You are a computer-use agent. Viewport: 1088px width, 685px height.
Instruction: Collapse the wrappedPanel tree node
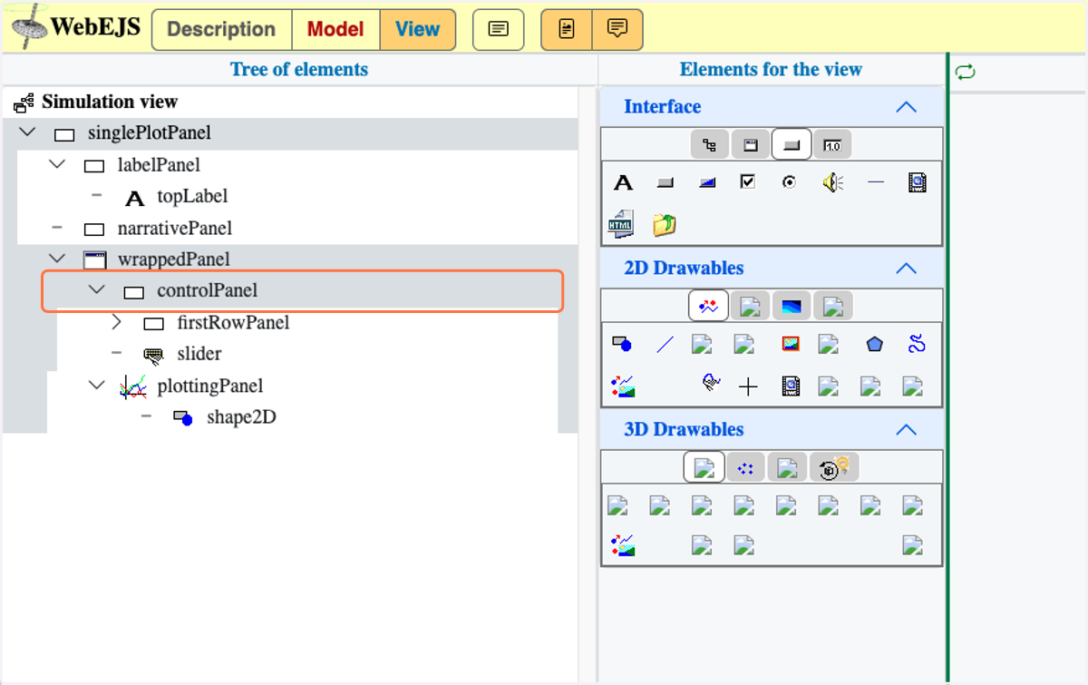click(58, 259)
